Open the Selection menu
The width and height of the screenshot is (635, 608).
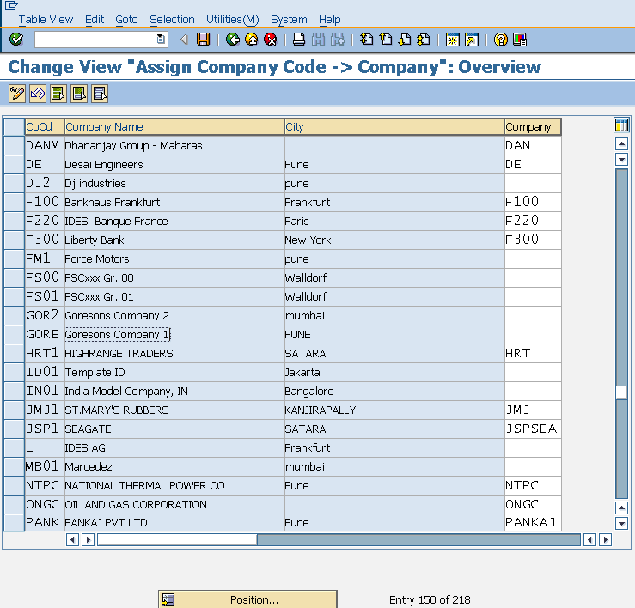172,20
